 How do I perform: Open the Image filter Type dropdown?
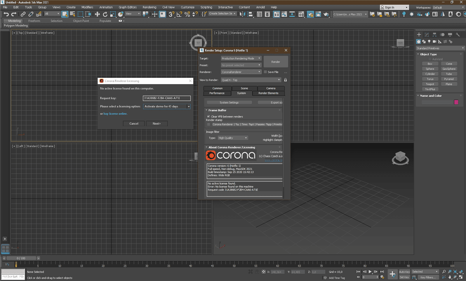[x=233, y=138]
